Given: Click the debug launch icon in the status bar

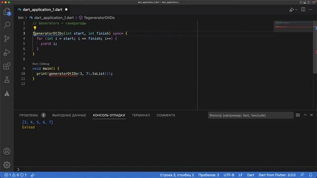Looking at the screenshot, I should (x=33, y=175).
